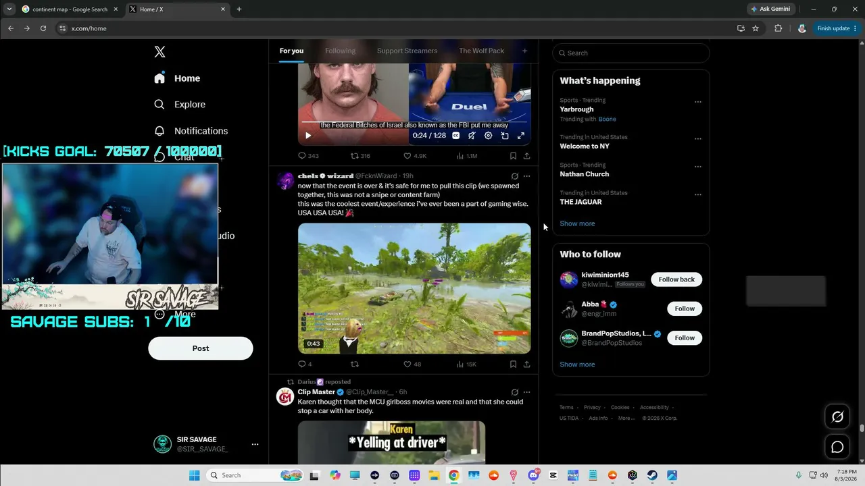Show more accounts in Who to follow
This screenshot has height=486, width=865.
577,364
